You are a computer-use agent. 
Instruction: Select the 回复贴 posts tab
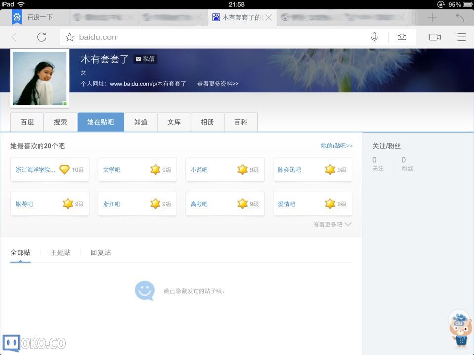pos(101,253)
